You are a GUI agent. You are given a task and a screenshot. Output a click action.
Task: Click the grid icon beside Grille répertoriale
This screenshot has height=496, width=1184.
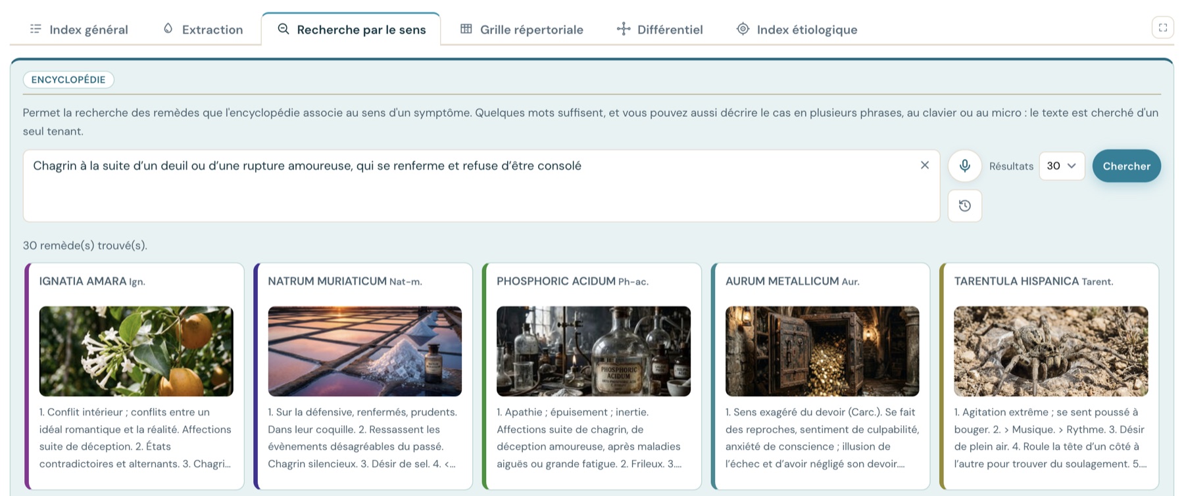click(466, 29)
